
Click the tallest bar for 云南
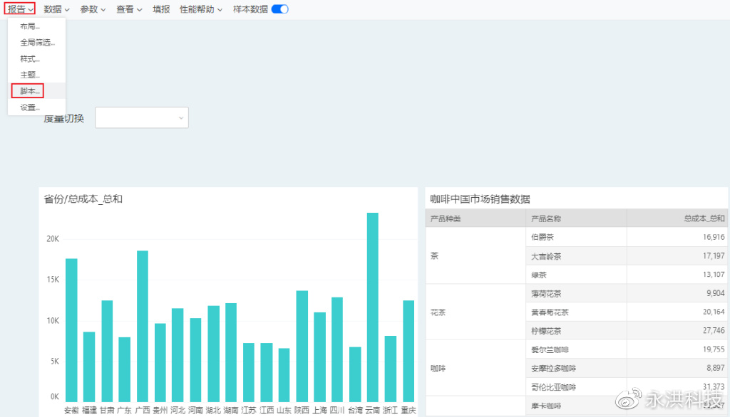pyautogui.click(x=371, y=306)
